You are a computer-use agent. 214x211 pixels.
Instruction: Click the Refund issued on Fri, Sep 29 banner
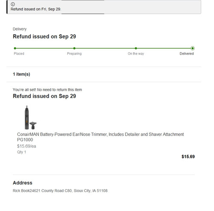coord(104,7)
